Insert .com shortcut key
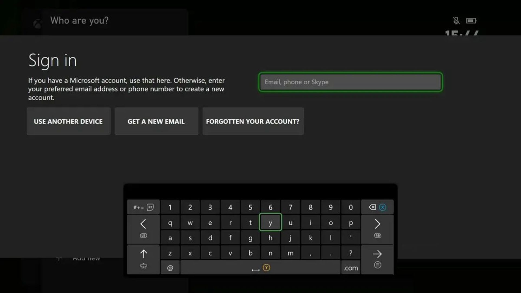Image resolution: width=521 pixels, height=293 pixels. click(x=351, y=268)
